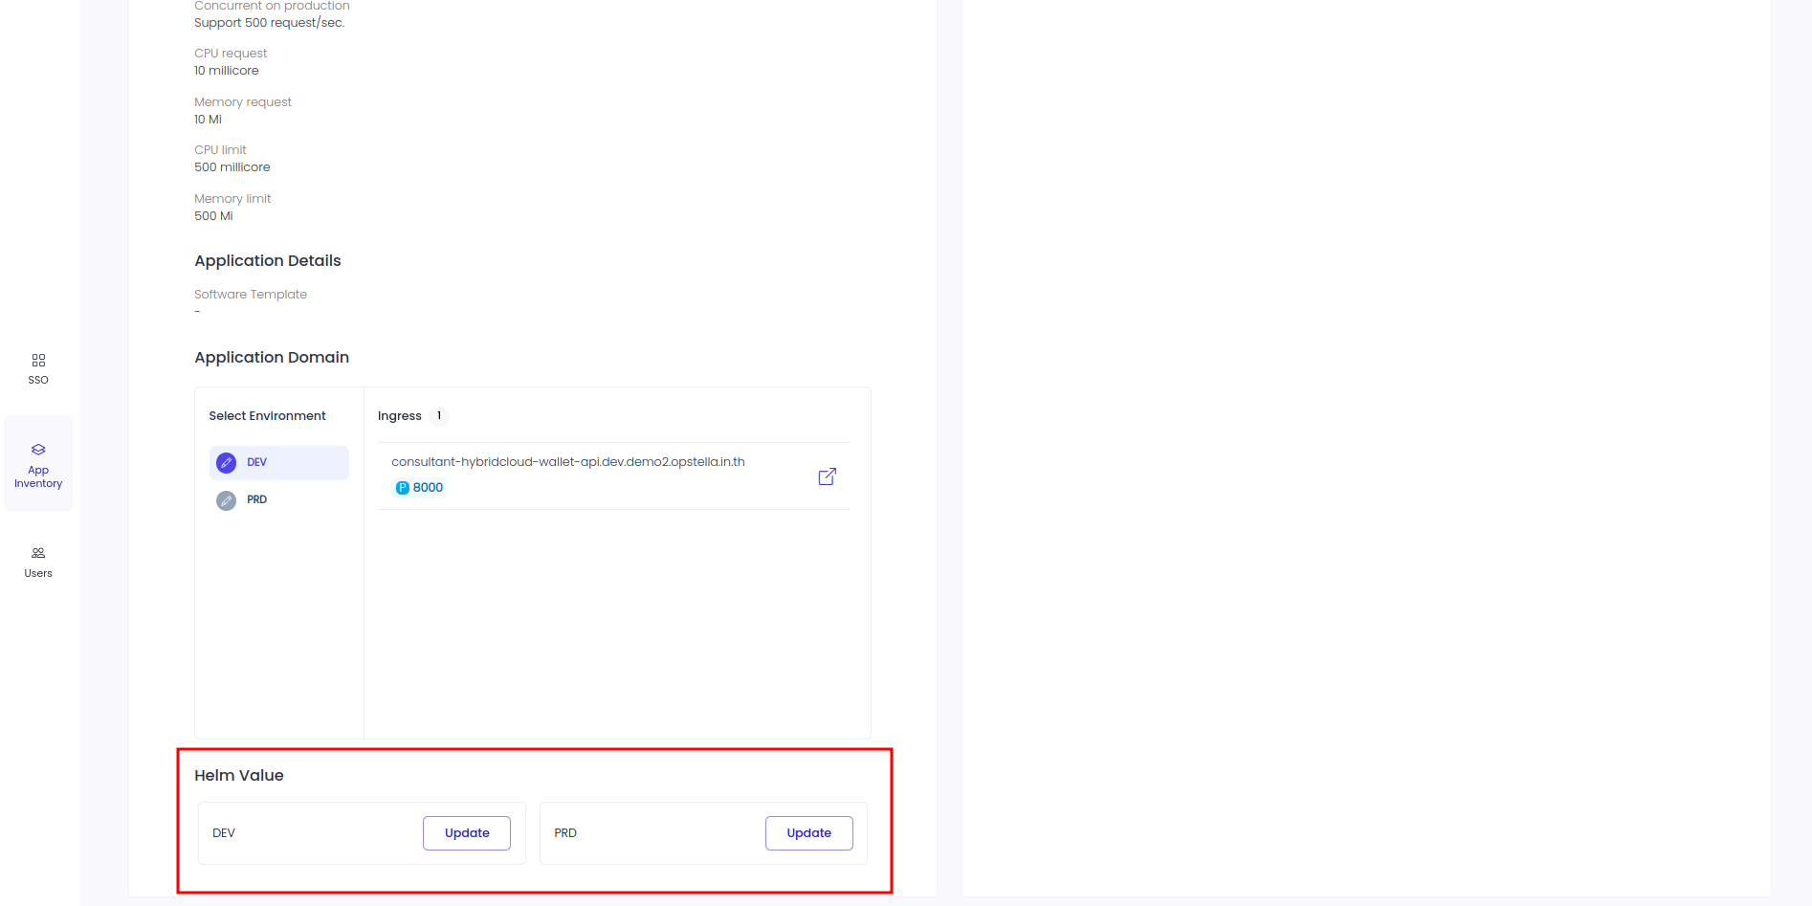
Task: Update the DEV Helm value
Action: click(x=467, y=833)
